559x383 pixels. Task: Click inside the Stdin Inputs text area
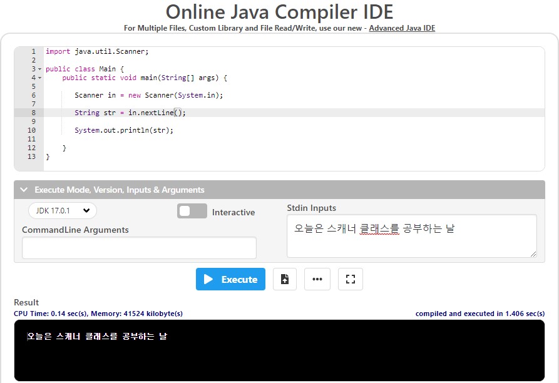click(x=412, y=236)
